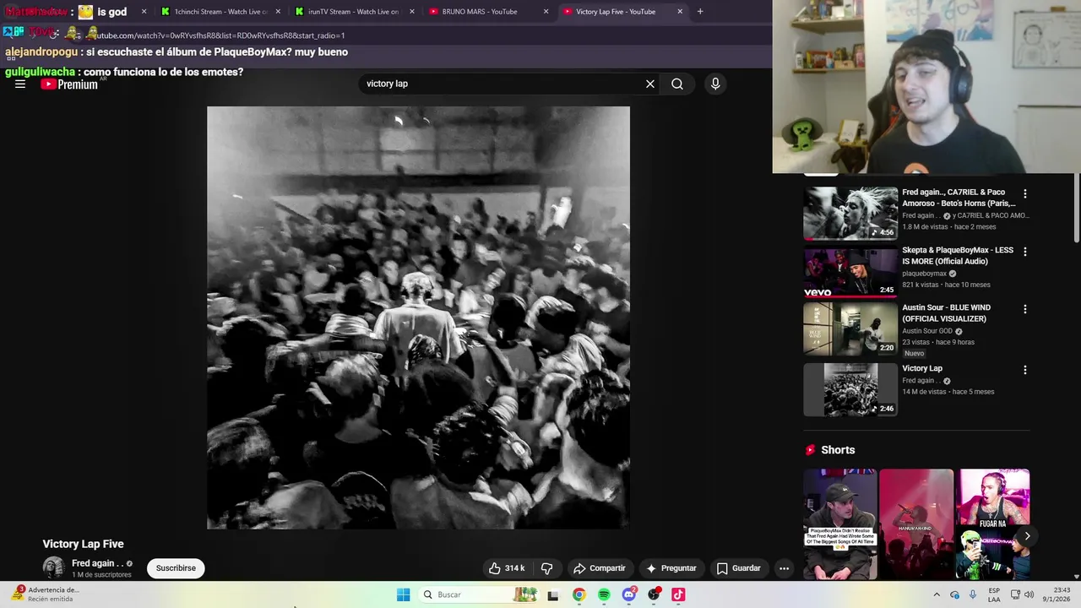Open 'Skepta & PlaqueBoyMax - LESS IS MORE' title
The width and height of the screenshot is (1081, 608).
[958, 256]
